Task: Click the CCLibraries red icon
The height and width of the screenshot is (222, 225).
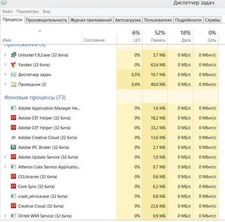Action: (13, 177)
